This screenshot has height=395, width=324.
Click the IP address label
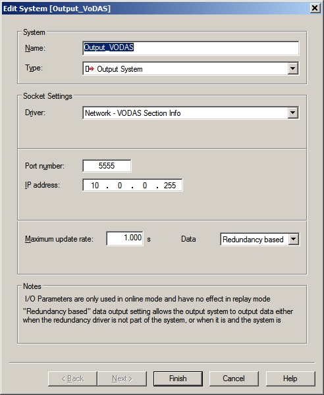[x=42, y=185]
